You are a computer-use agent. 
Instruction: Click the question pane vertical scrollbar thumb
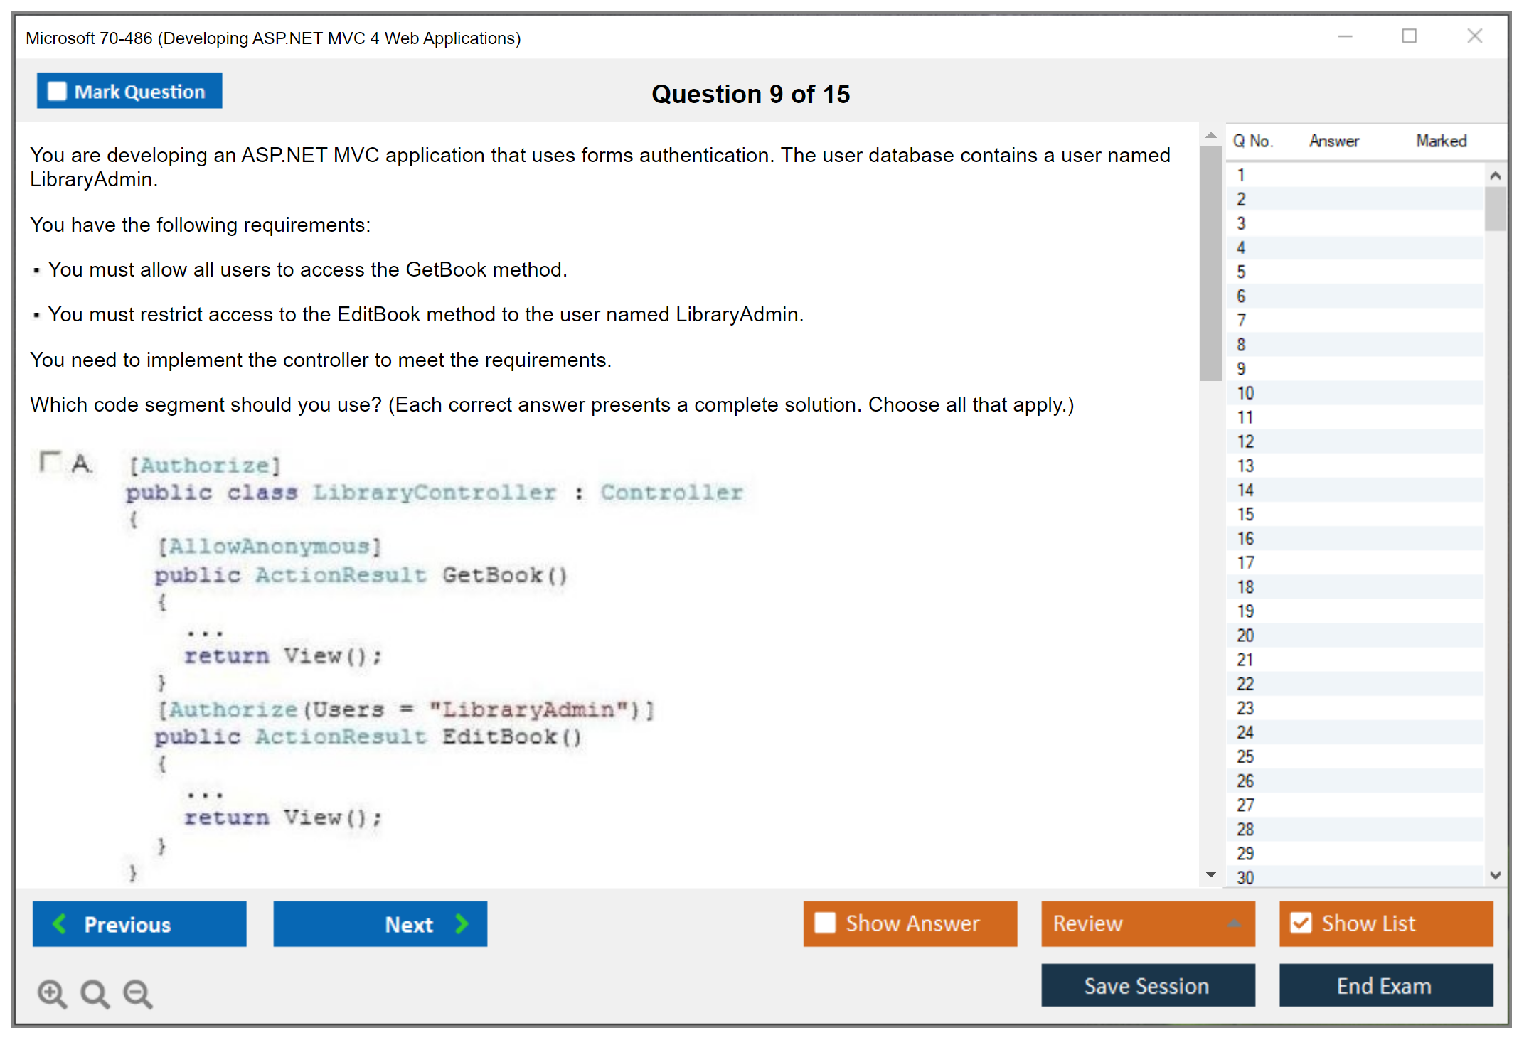(1210, 263)
